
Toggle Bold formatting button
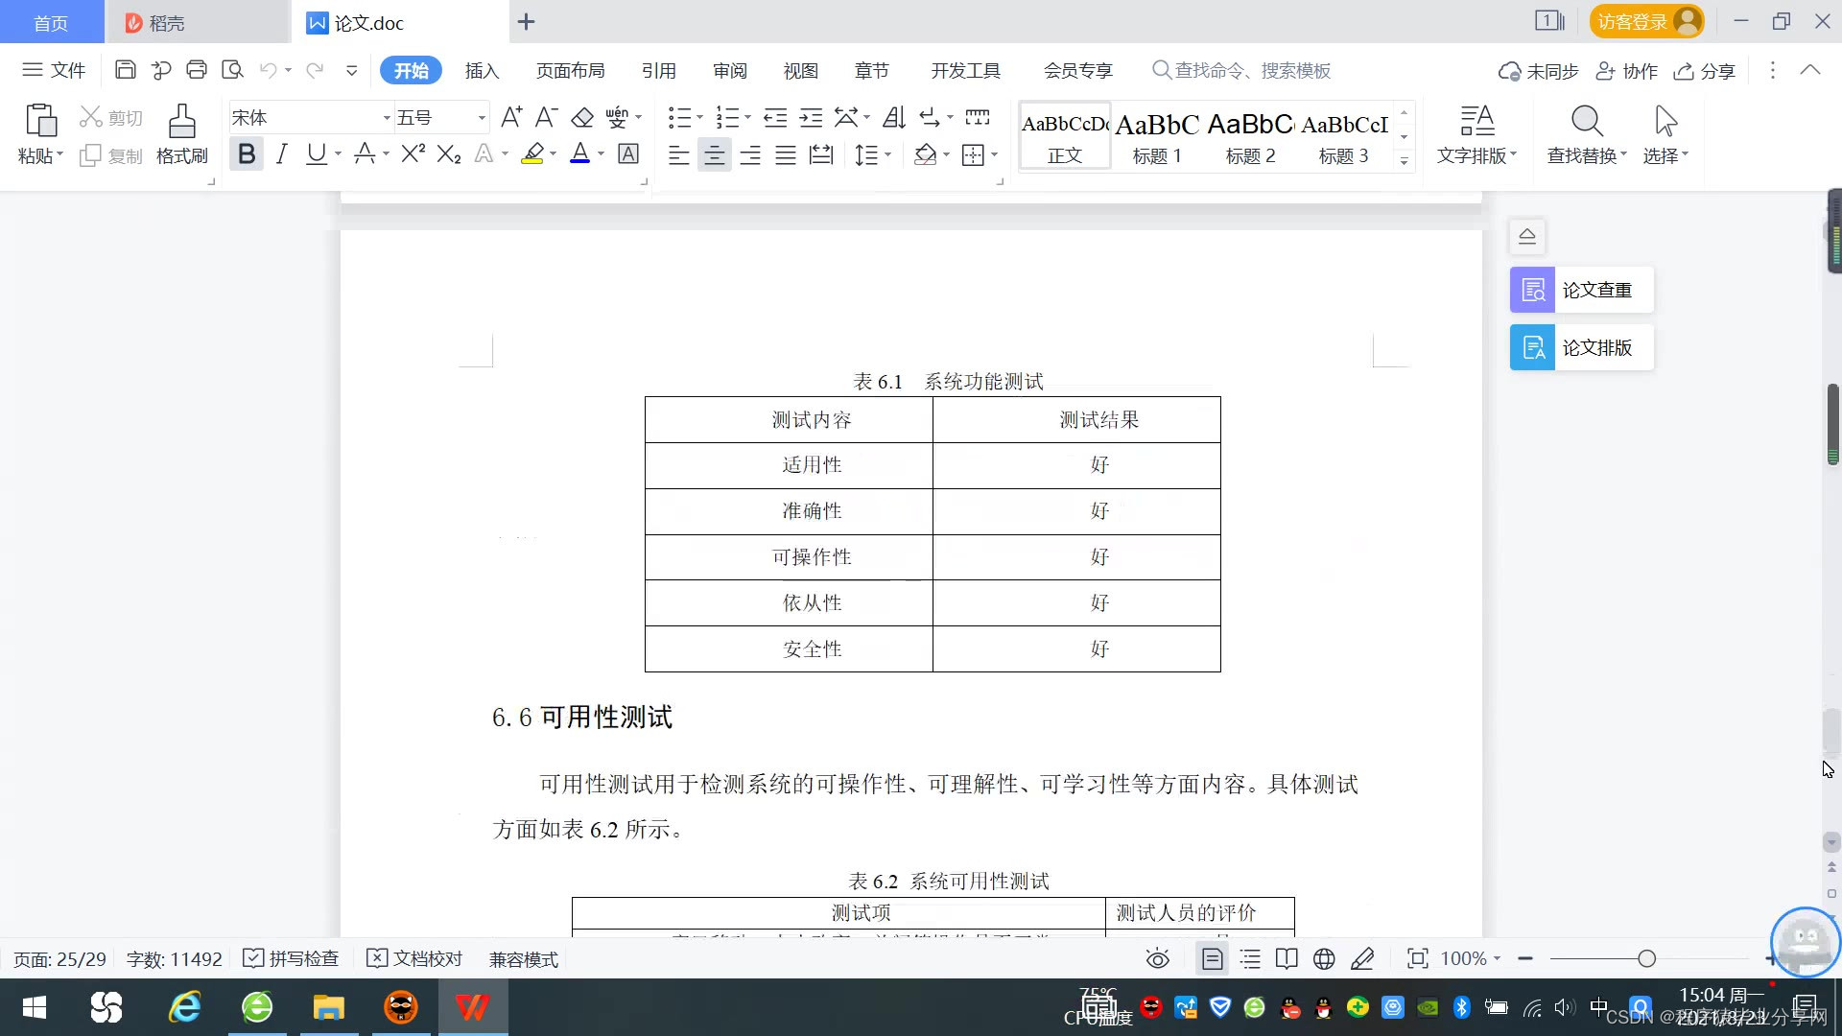coord(247,153)
